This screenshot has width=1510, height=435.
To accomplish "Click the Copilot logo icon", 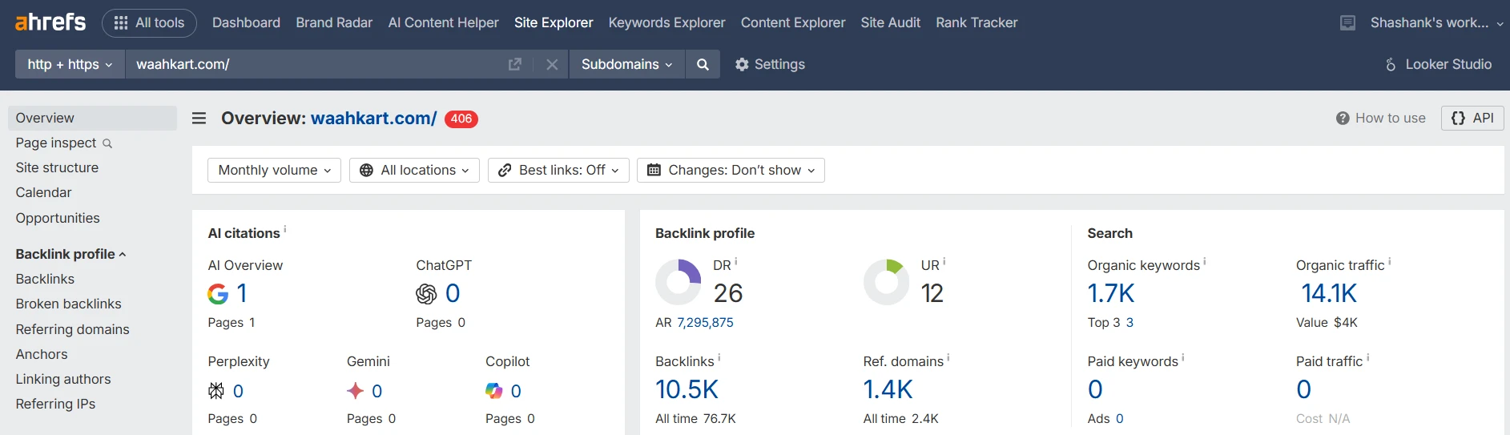I will (494, 391).
